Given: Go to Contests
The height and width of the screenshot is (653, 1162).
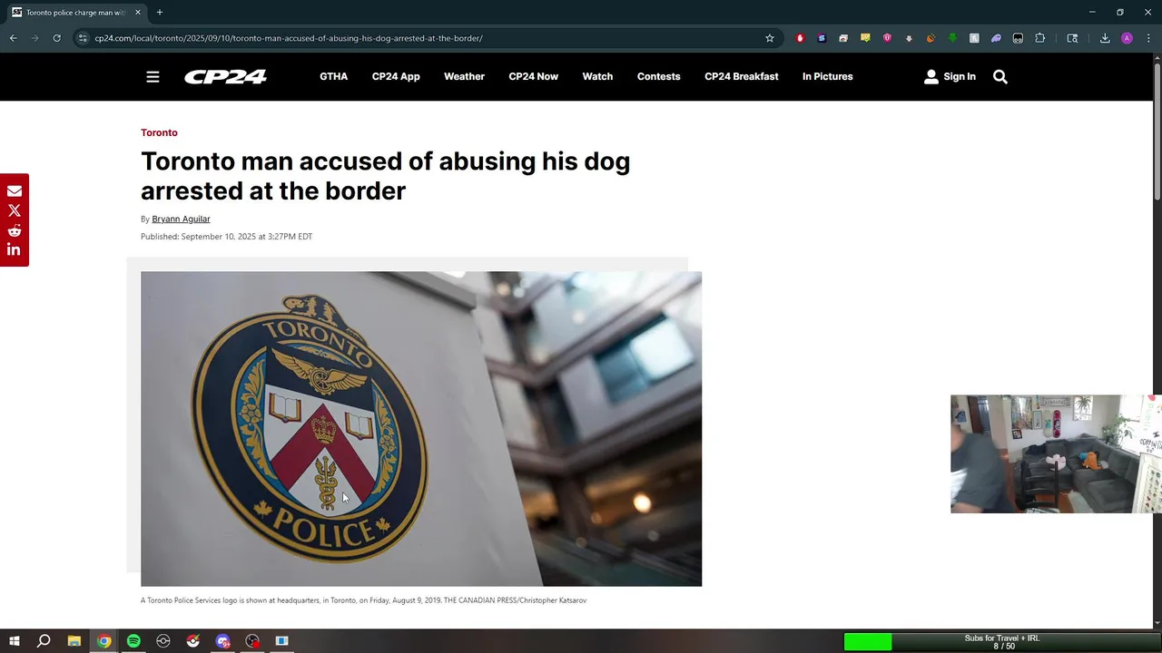Looking at the screenshot, I should coord(658,77).
